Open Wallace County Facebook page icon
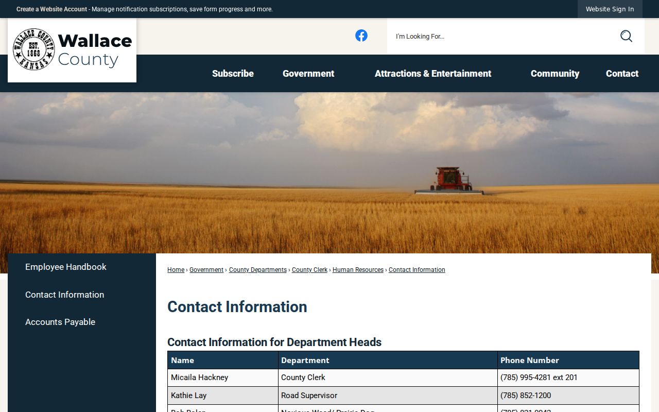Image resolution: width=659 pixels, height=412 pixels. 361,36
